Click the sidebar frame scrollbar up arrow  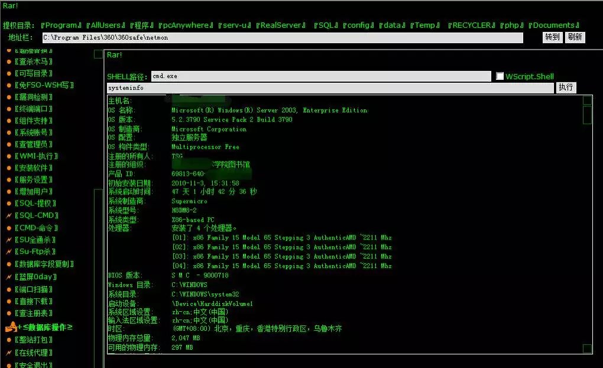point(98,54)
